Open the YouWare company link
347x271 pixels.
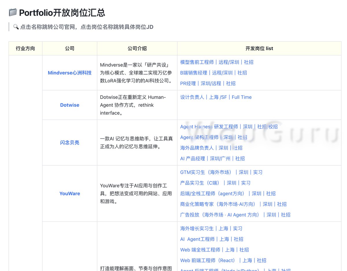pos(70,193)
